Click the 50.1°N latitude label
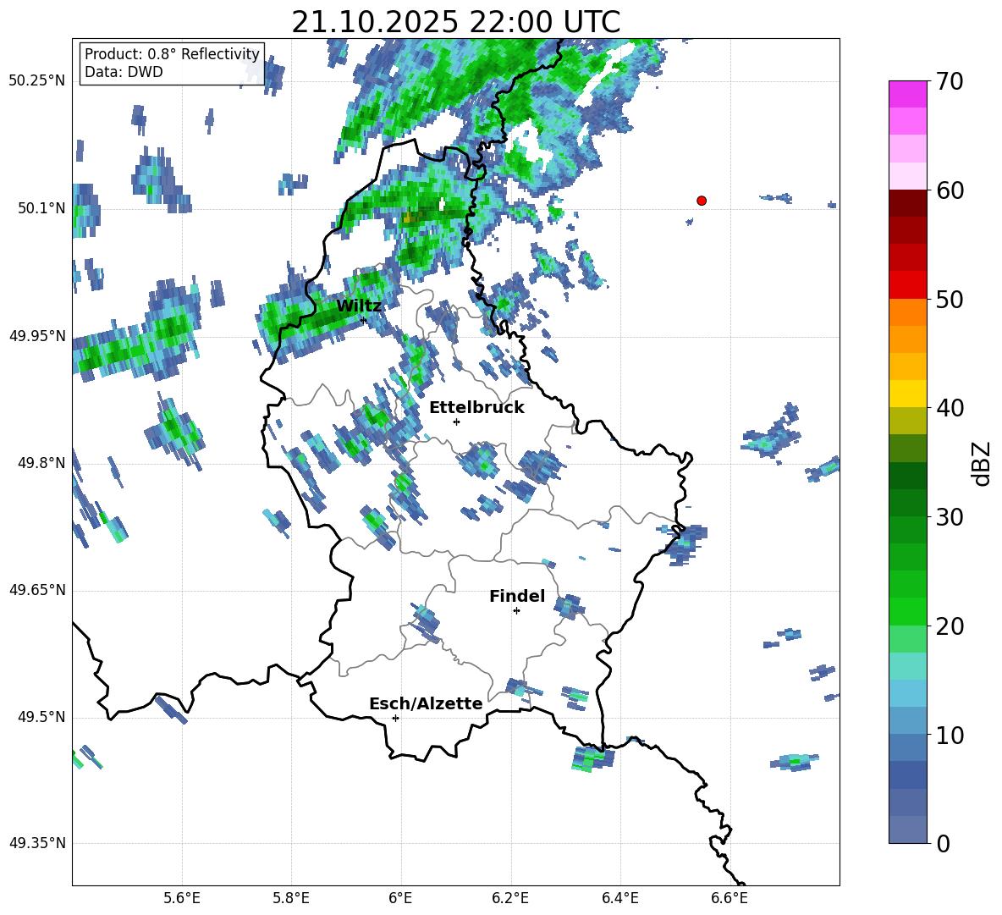This screenshot has width=1002, height=915. coord(41,208)
